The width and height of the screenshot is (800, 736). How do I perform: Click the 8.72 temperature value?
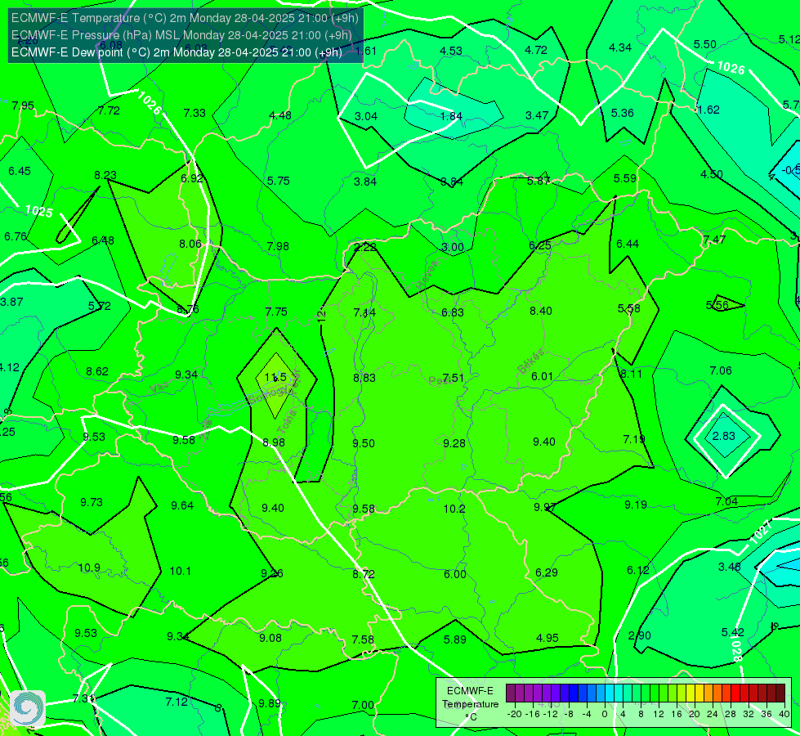pos(364,574)
